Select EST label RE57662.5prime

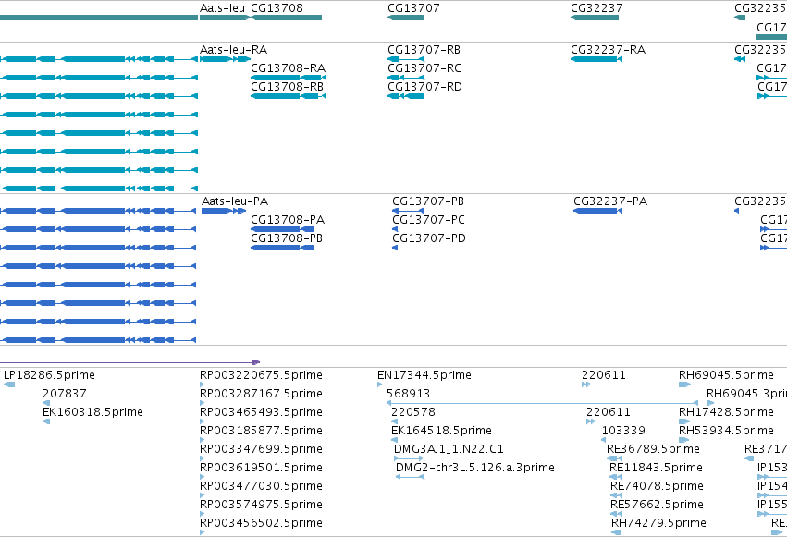(x=657, y=505)
